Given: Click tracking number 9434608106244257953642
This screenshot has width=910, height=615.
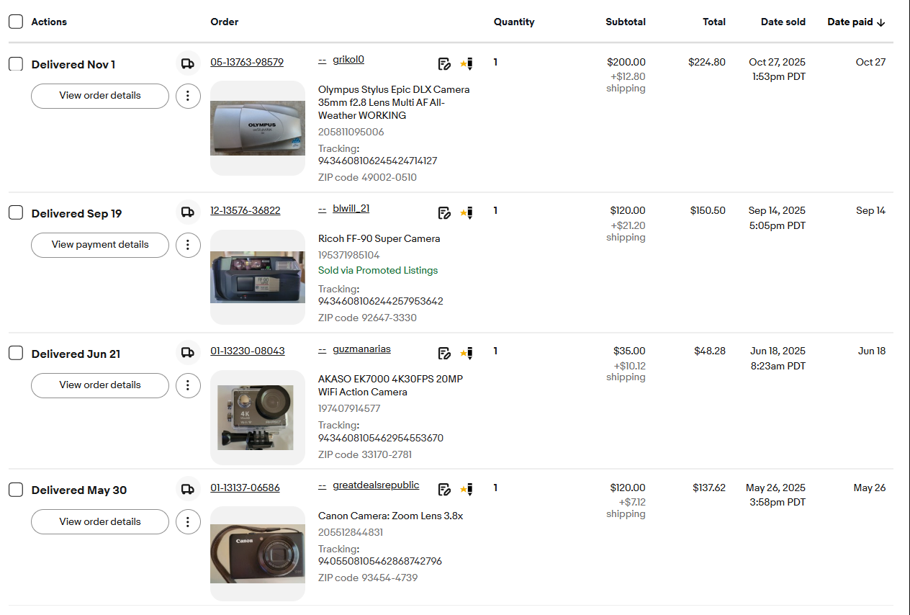Looking at the screenshot, I should tap(381, 301).
